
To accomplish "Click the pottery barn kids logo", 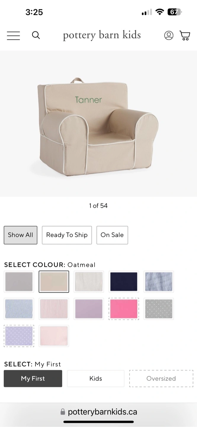I will point(102,35).
